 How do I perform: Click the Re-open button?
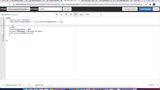67,9
